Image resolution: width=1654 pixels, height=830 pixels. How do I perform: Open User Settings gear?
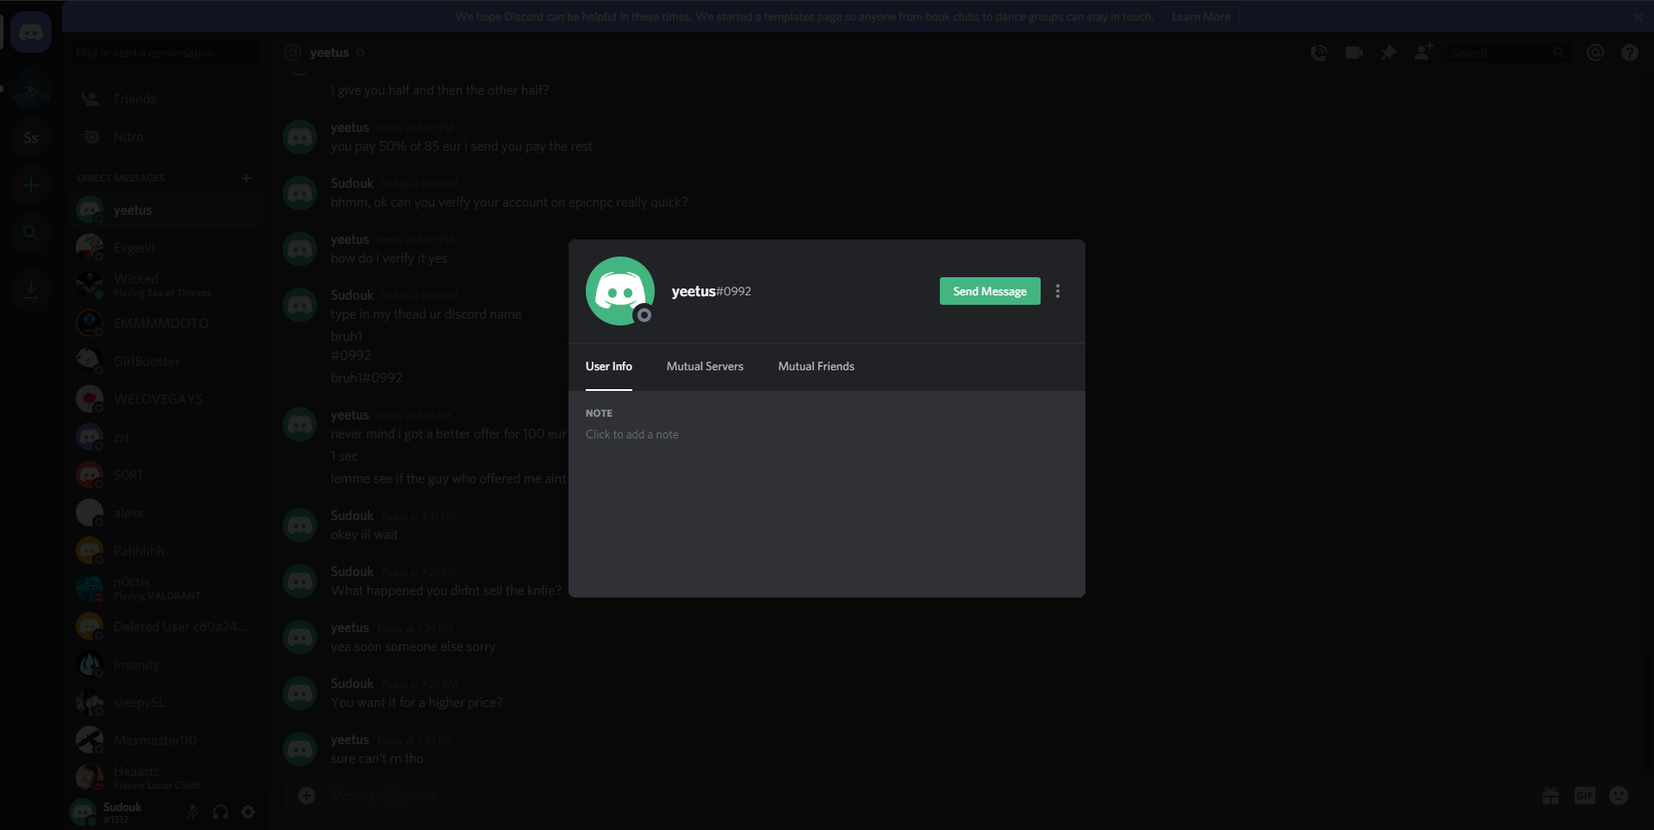coord(248,812)
